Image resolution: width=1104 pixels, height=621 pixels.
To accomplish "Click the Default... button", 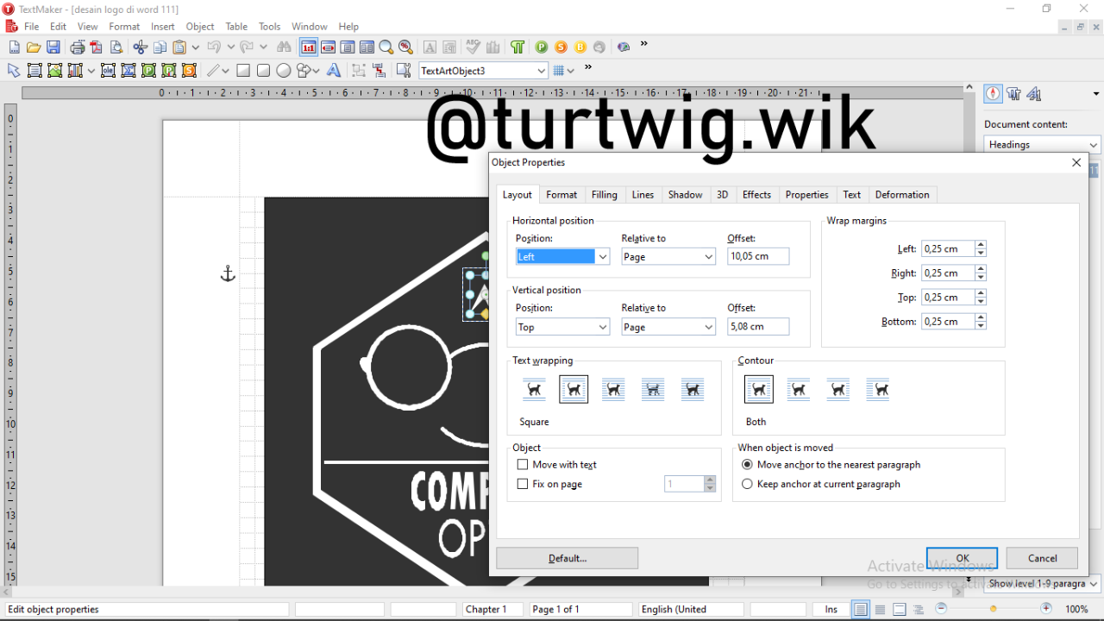I will [x=567, y=558].
